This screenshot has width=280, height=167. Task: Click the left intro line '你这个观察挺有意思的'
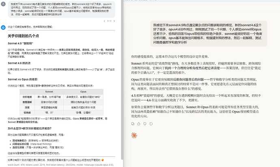[30, 27]
